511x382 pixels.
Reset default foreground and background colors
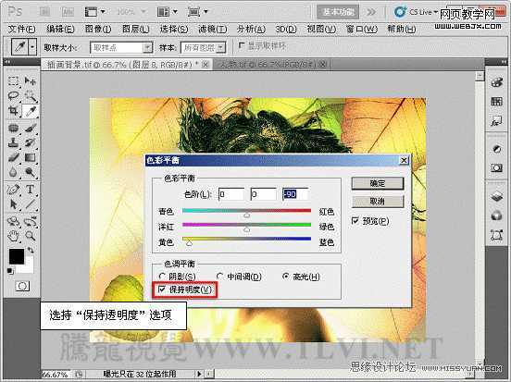coord(10,271)
